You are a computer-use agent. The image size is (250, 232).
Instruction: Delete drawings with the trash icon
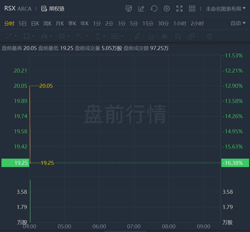coord(209,36)
